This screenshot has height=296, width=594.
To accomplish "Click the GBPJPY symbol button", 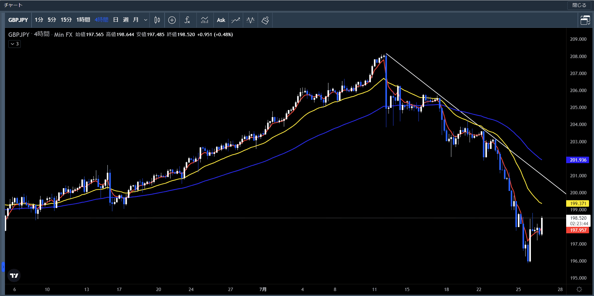I will (18, 20).
